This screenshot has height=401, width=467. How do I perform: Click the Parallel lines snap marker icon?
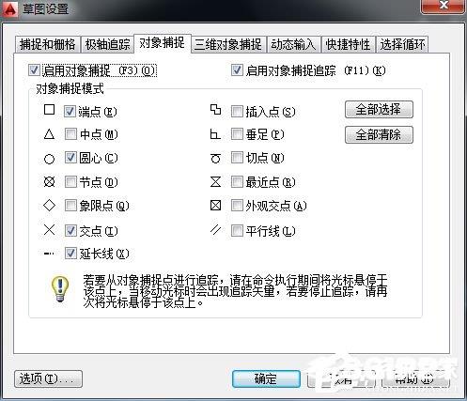[x=215, y=230]
